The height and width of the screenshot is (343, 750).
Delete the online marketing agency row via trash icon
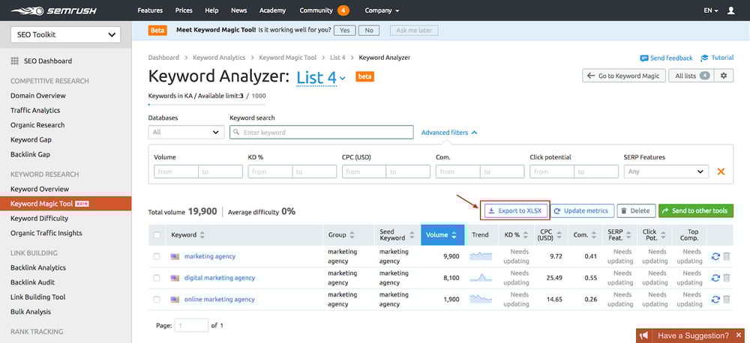(x=727, y=300)
